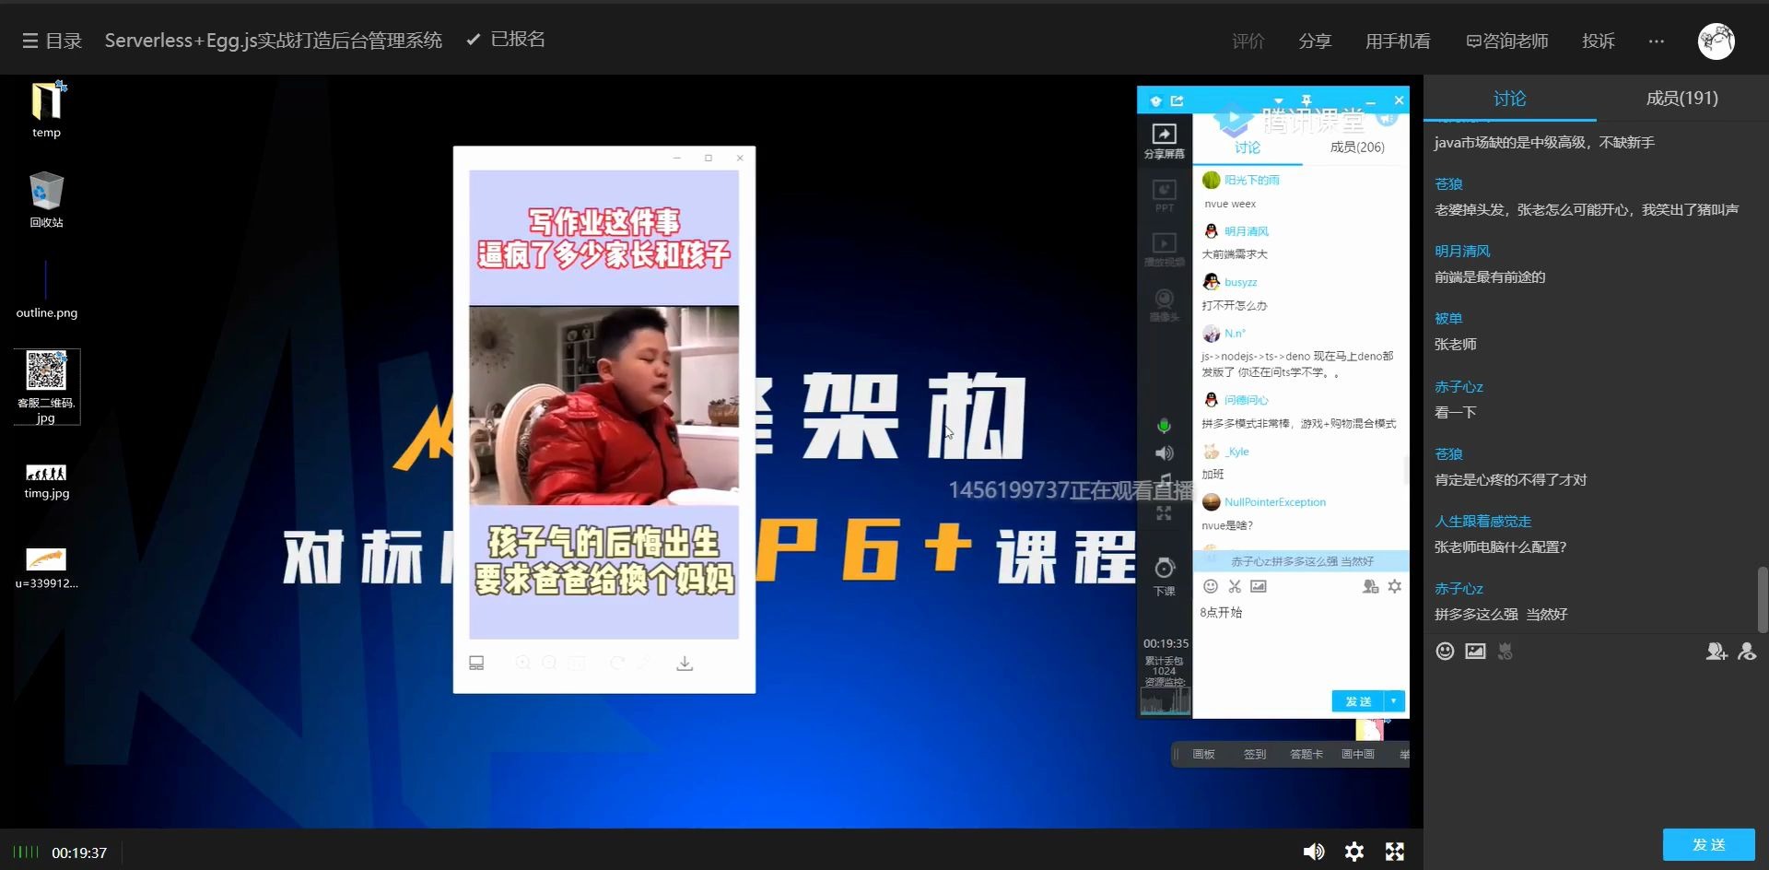Click the download icon below the phone preview
Screen dimensions: 1769x870
point(684,662)
